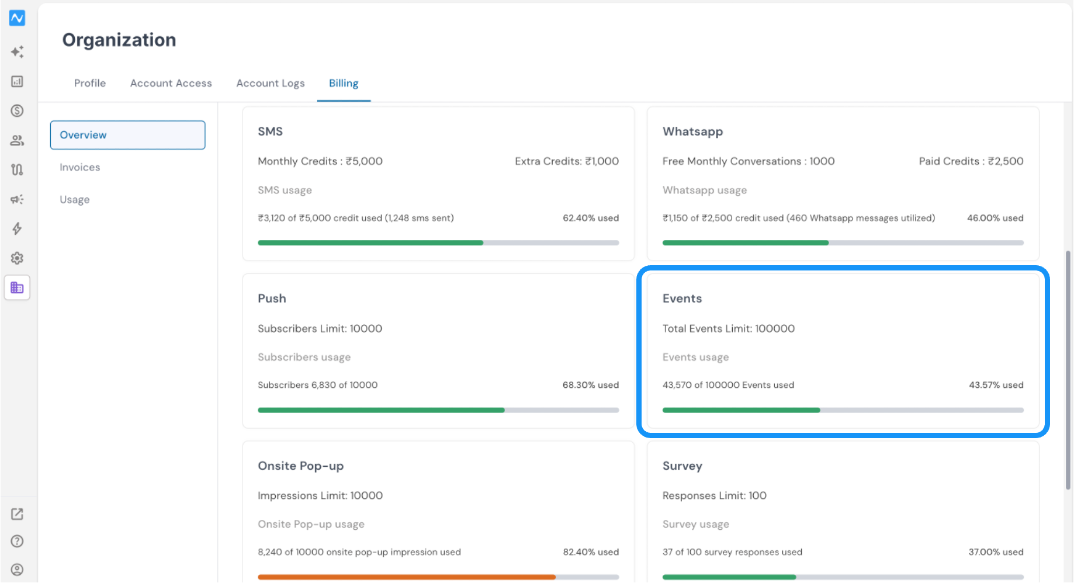This screenshot has height=583, width=1074.
Task: Click 'Extra Credits: ₹1,000' text
Action: point(567,161)
